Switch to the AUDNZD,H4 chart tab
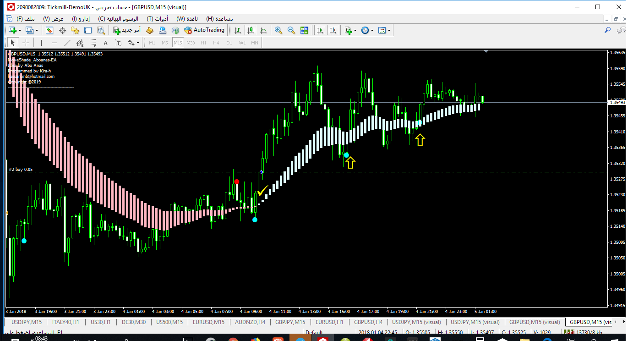633x341 pixels. pos(250,322)
